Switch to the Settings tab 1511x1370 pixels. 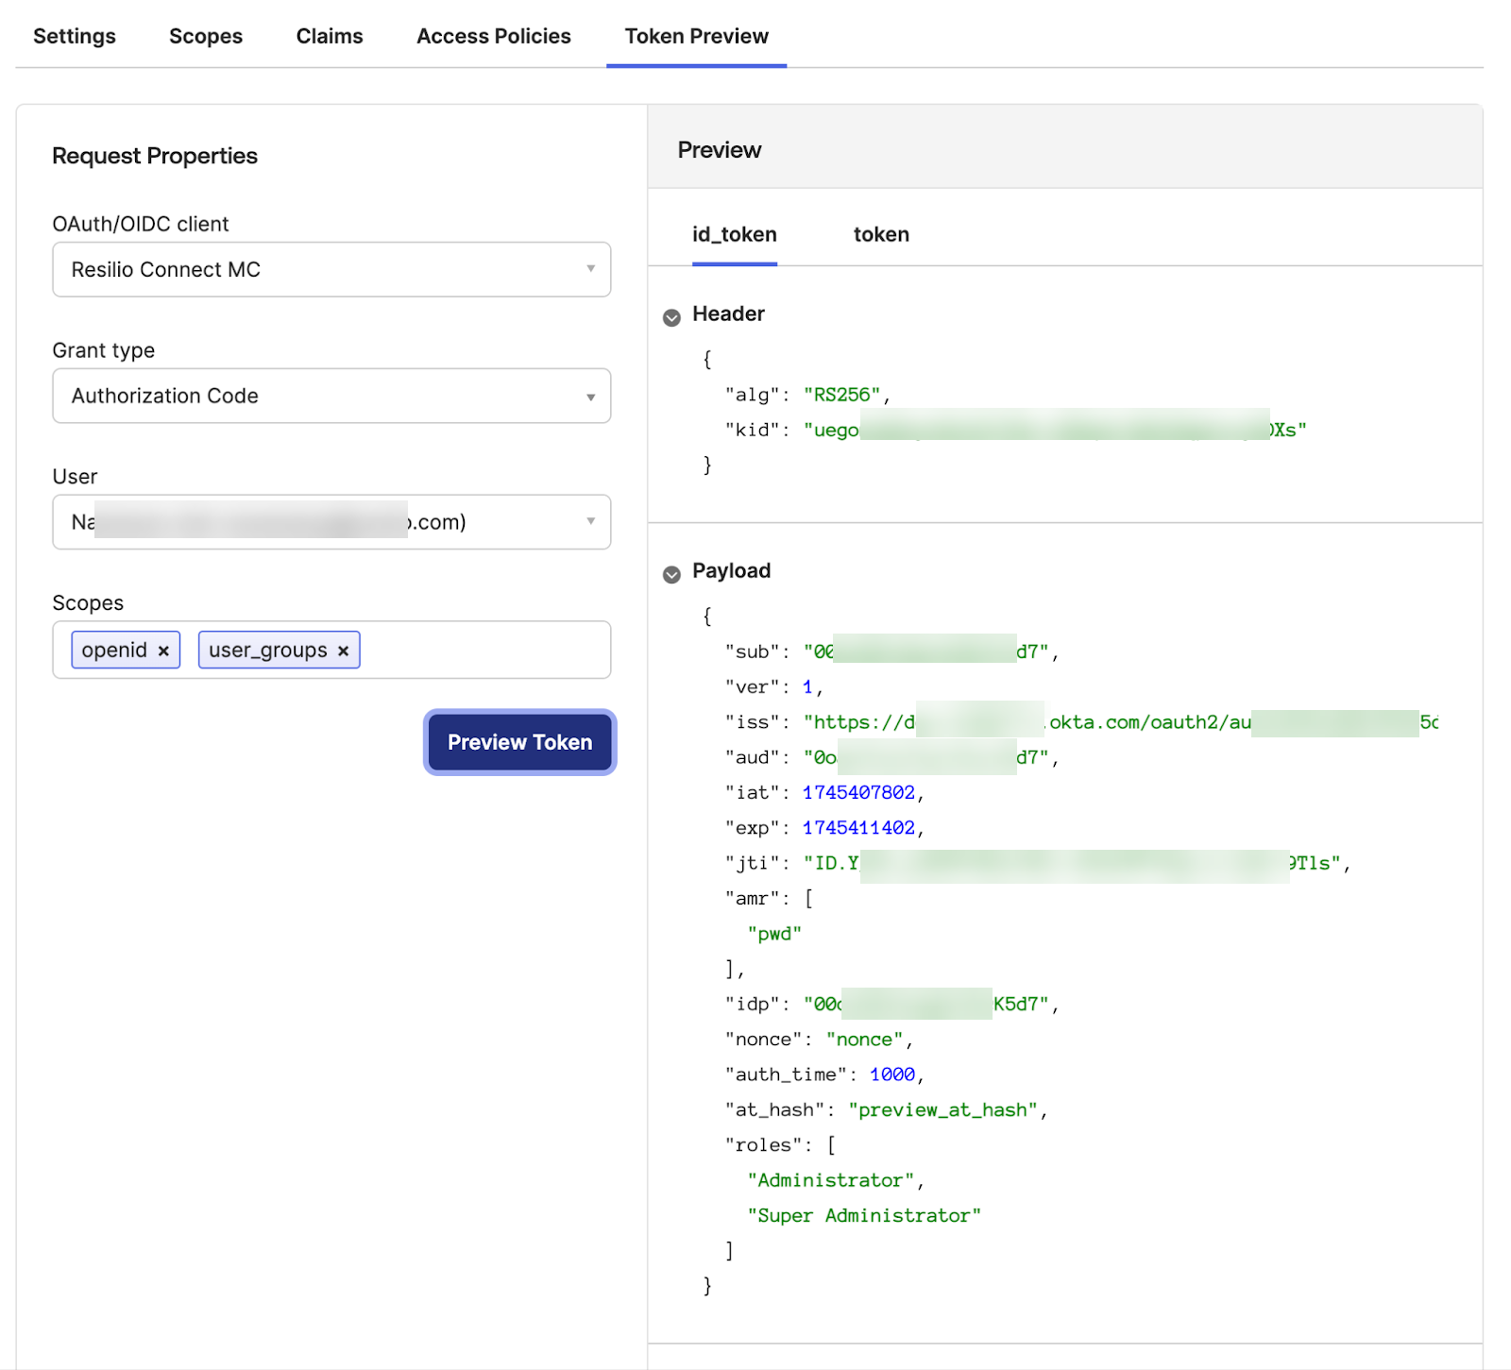coord(75,36)
